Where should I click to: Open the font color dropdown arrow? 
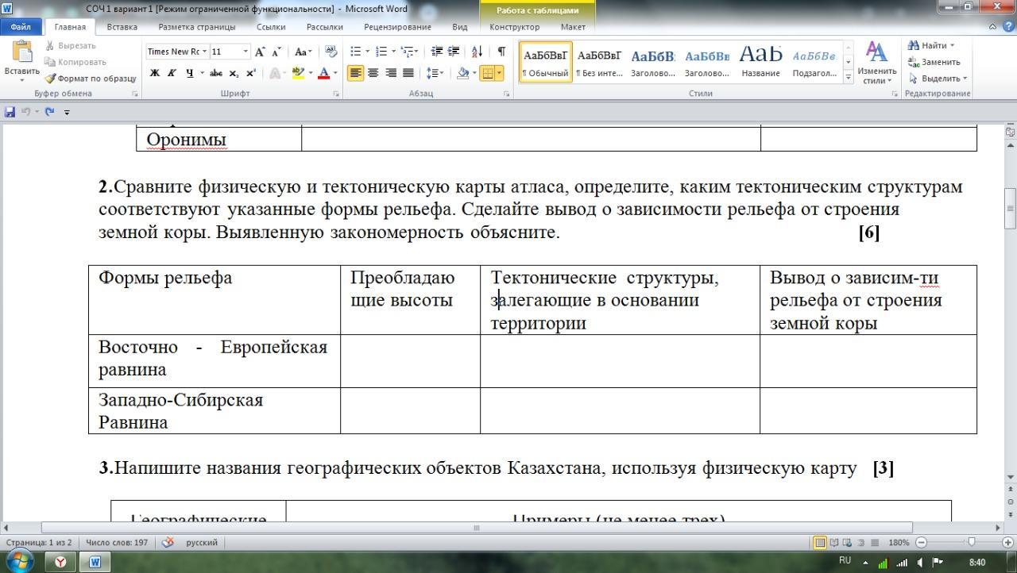coord(335,73)
